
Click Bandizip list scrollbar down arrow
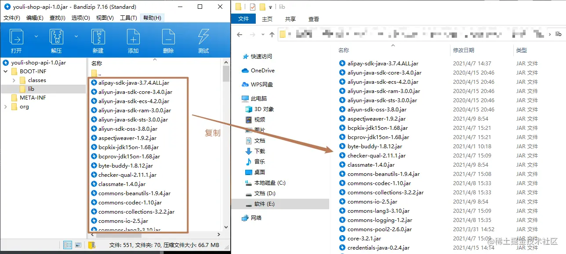click(226, 227)
